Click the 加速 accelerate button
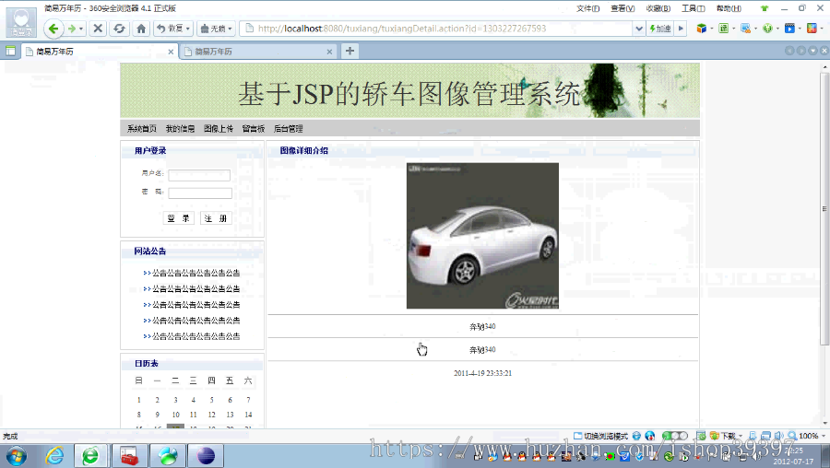This screenshot has height=468, width=830. (660, 29)
